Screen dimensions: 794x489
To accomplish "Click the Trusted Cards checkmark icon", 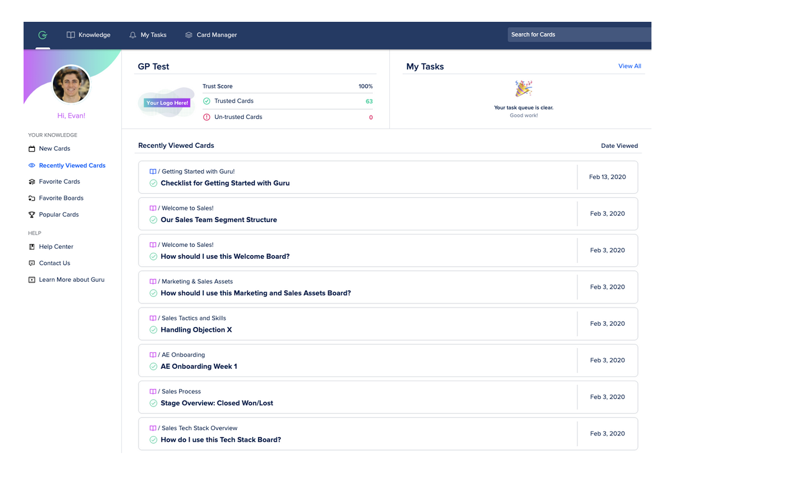I will coord(207,101).
